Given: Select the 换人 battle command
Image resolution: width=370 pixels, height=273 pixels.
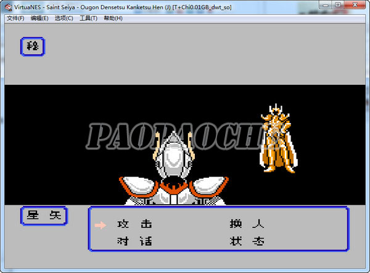Looking at the screenshot, I should [247, 224].
